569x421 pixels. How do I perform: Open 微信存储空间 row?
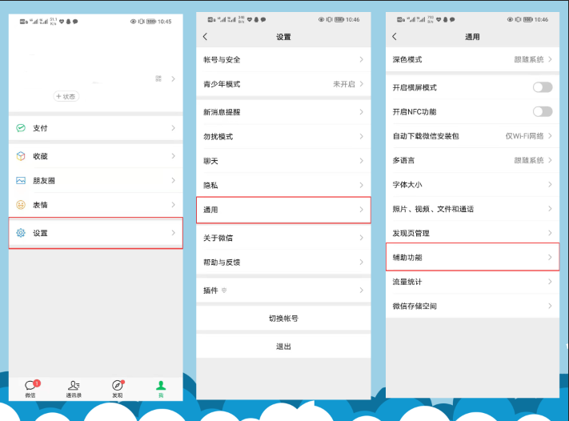pyautogui.click(x=472, y=306)
